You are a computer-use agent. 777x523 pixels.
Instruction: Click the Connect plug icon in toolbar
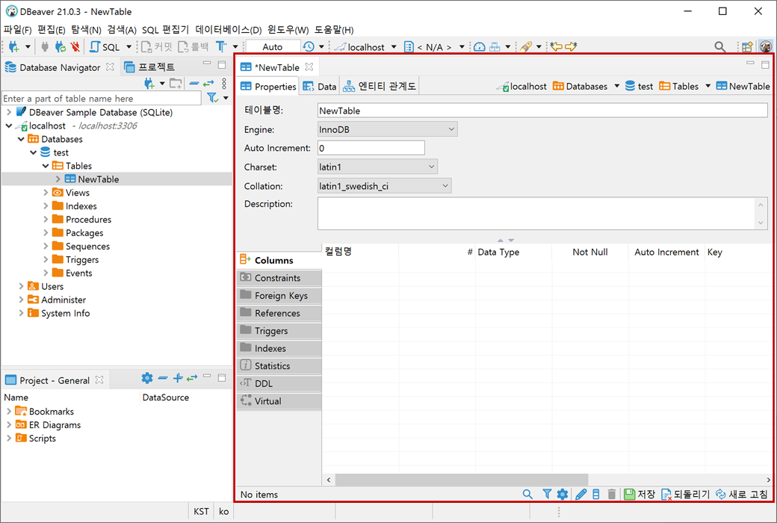coord(45,46)
